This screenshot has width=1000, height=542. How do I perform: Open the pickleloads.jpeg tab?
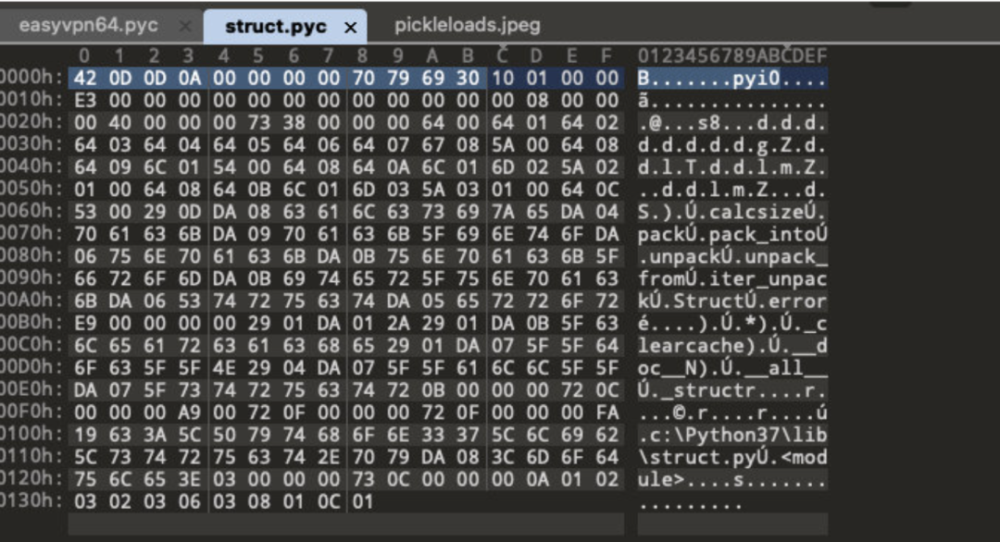click(x=467, y=26)
